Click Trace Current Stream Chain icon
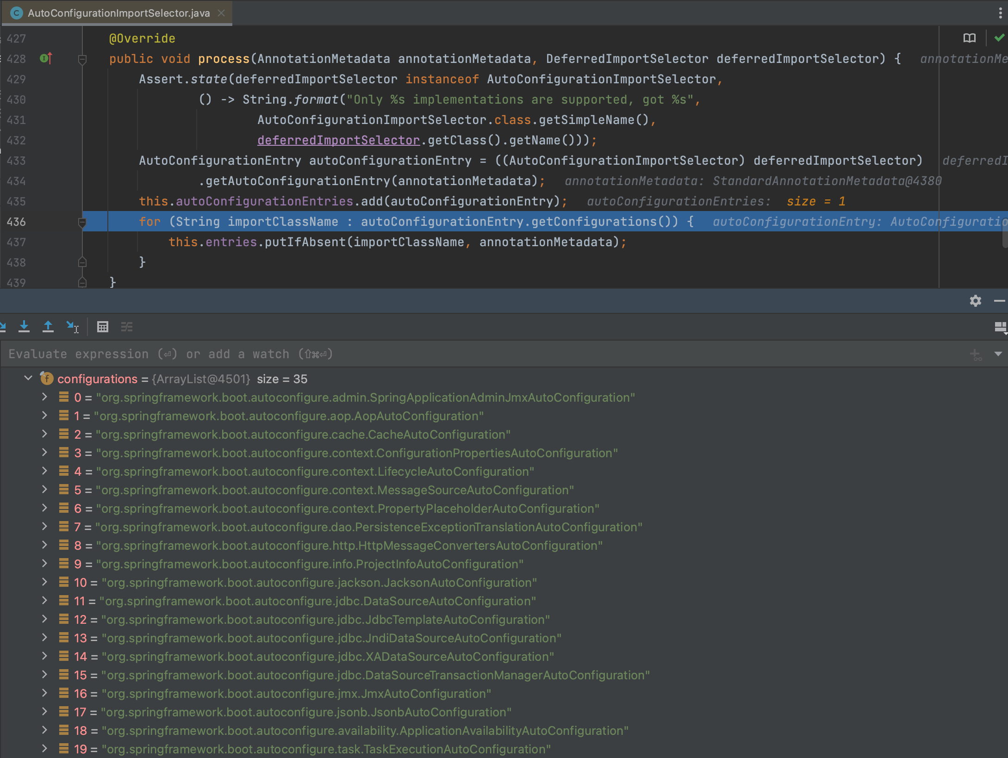The width and height of the screenshot is (1008, 758). [x=127, y=327]
